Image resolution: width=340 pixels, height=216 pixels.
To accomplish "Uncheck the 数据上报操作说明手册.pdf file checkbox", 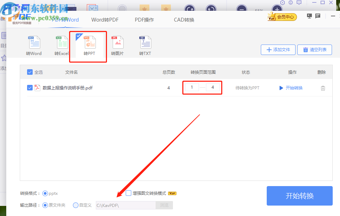I will click(30, 88).
